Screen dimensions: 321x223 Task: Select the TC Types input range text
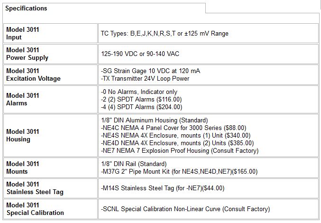point(165,34)
